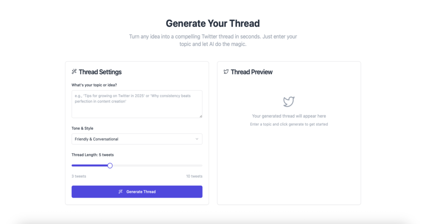Click the Generate Your Thread page title

(x=213, y=23)
